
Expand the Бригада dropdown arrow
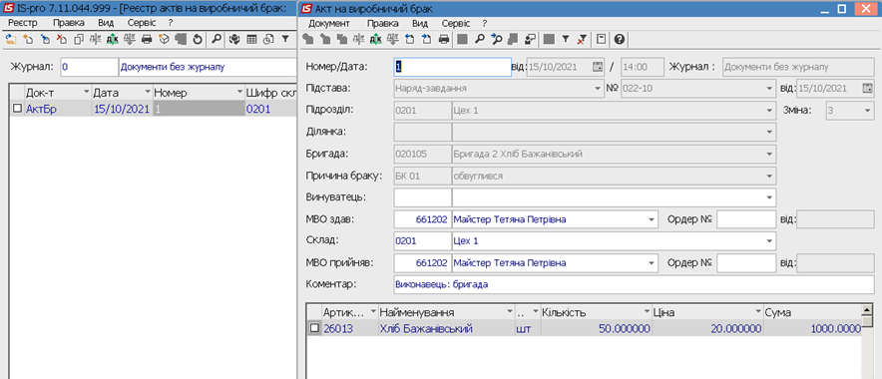tap(770, 154)
